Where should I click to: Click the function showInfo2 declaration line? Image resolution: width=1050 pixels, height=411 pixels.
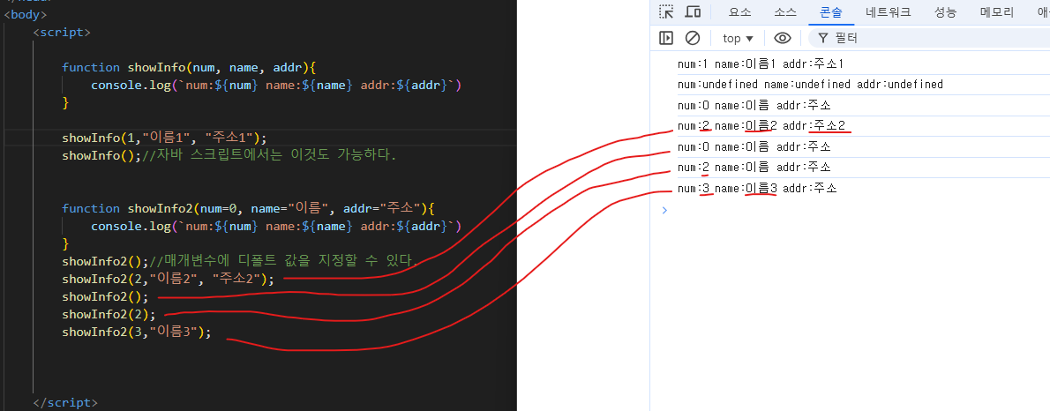point(249,208)
